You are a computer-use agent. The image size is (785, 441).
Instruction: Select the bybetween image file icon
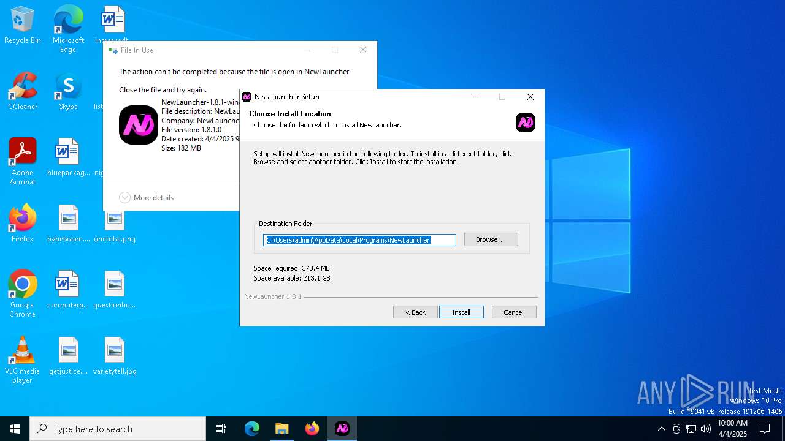click(x=68, y=224)
